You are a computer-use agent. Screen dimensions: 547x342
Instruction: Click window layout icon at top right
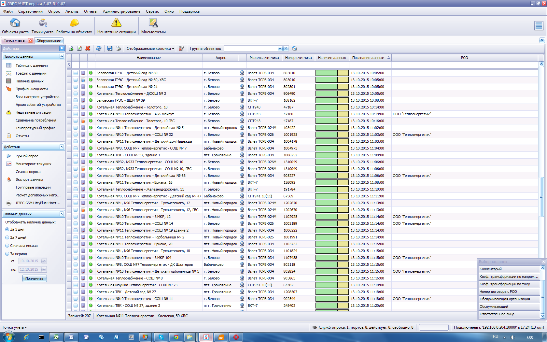(539, 26)
